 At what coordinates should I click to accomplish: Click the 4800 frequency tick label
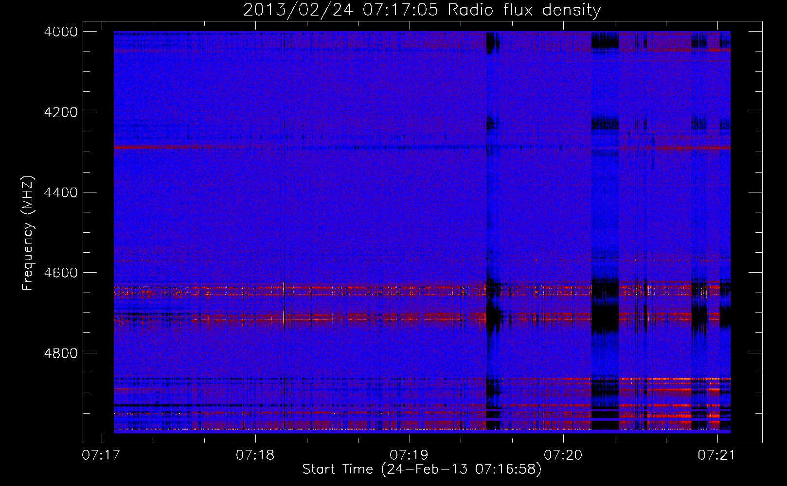point(61,353)
